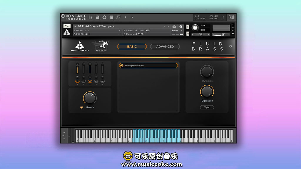Screen dimensions: 301x169
Task: Click the Kontakt Portable logo
Action: 74,17
